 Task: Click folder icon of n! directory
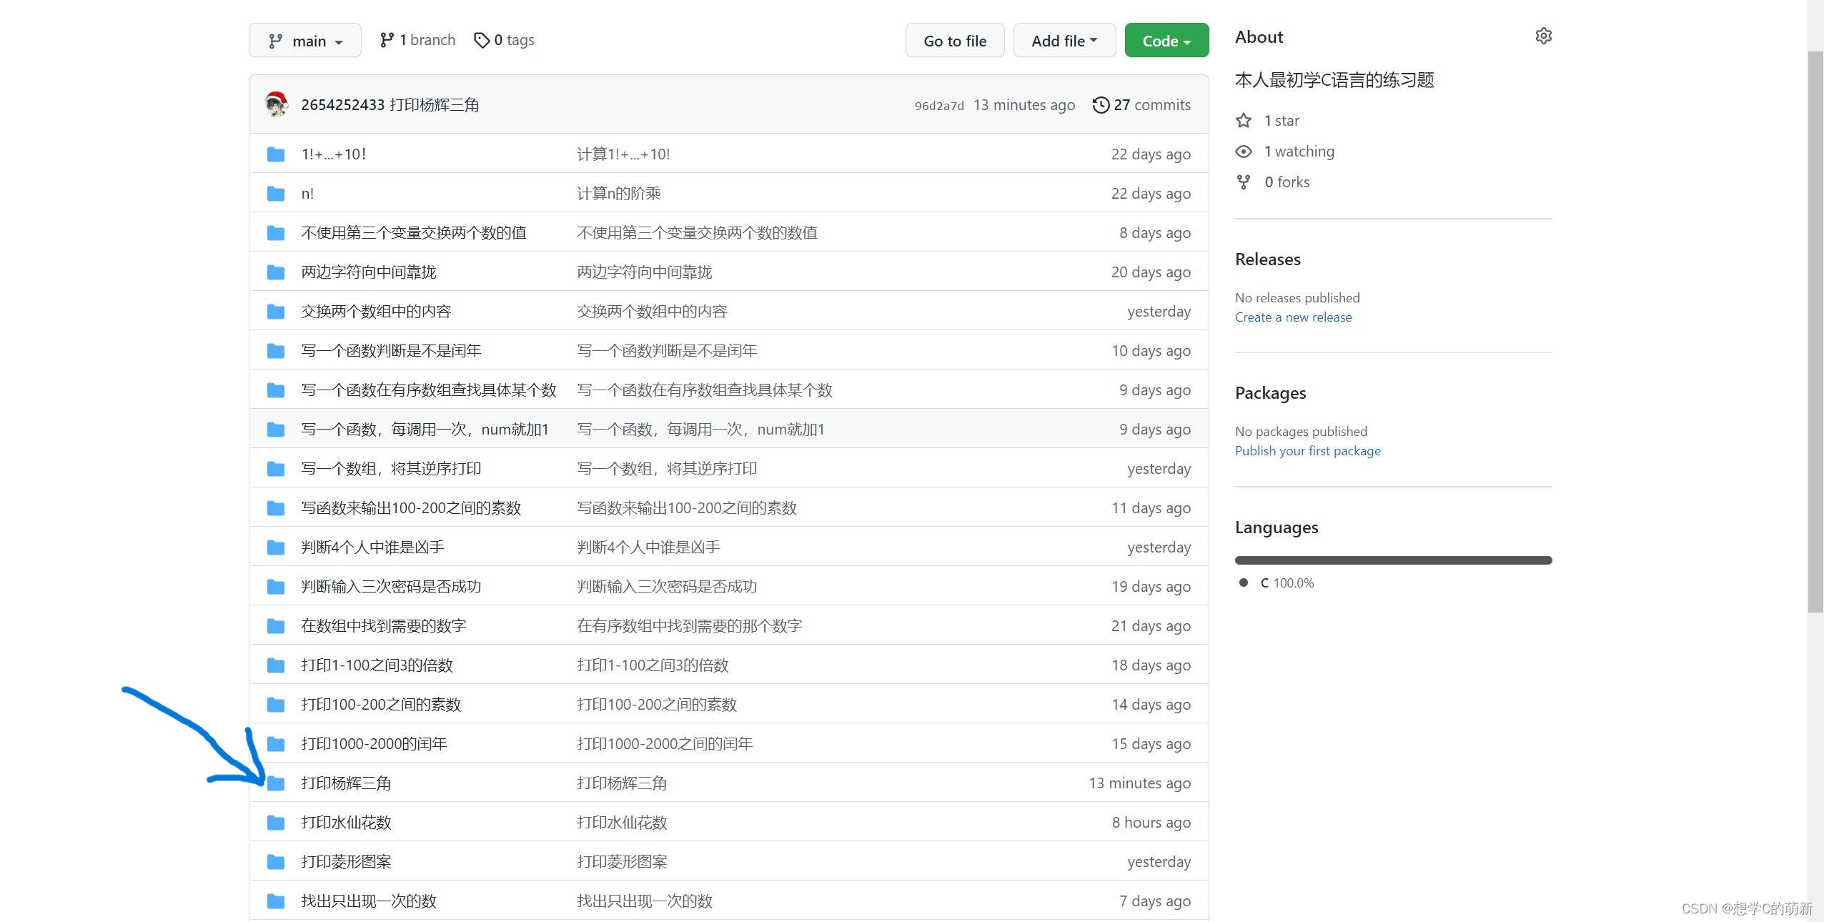click(276, 194)
